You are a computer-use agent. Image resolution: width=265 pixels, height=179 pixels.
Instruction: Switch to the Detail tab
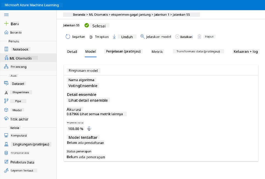click(72, 52)
